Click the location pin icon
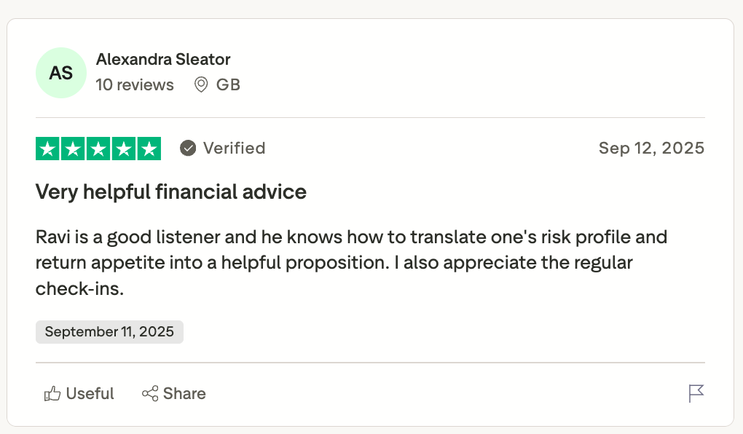This screenshot has height=434, width=743. (x=201, y=85)
